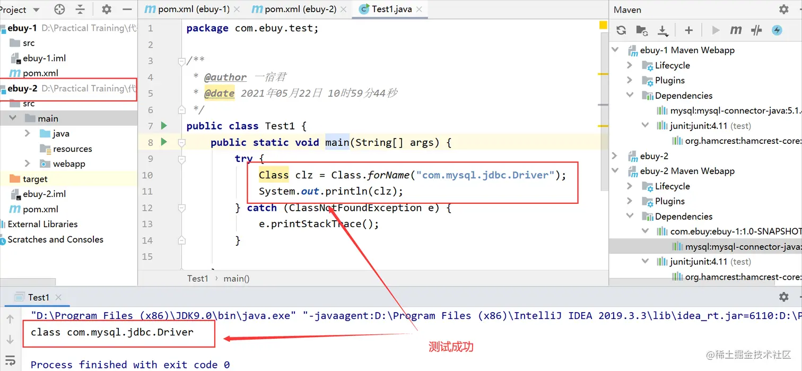Expand the webapp folder
The width and height of the screenshot is (802, 371).
pos(28,164)
